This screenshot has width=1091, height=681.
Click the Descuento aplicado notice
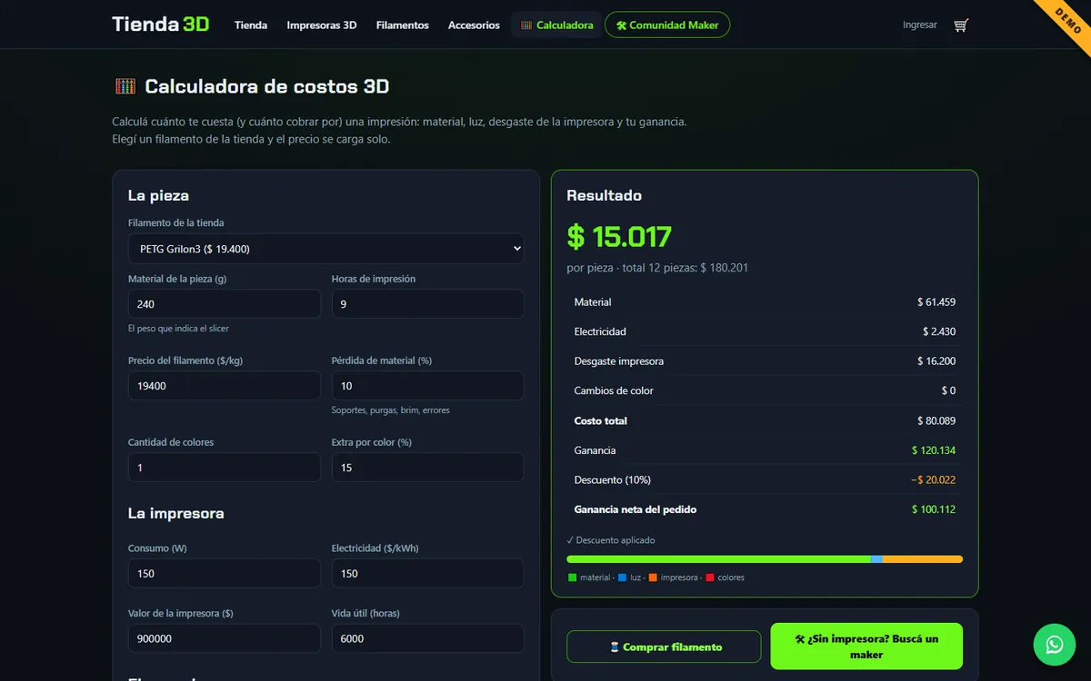tap(610, 540)
